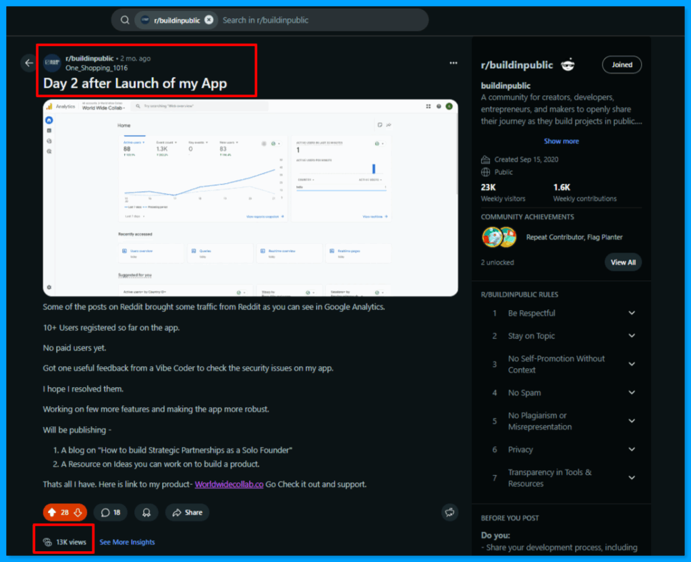Click Show more in community description

click(x=561, y=141)
